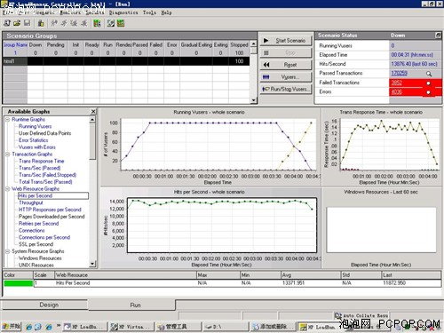This screenshot has height=333, width=444.
Task: Open the Errors count link
Action: click(x=396, y=91)
